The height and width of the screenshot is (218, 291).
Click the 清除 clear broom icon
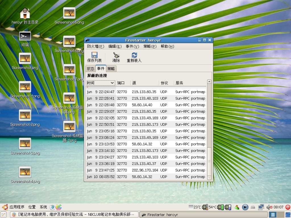(116, 55)
